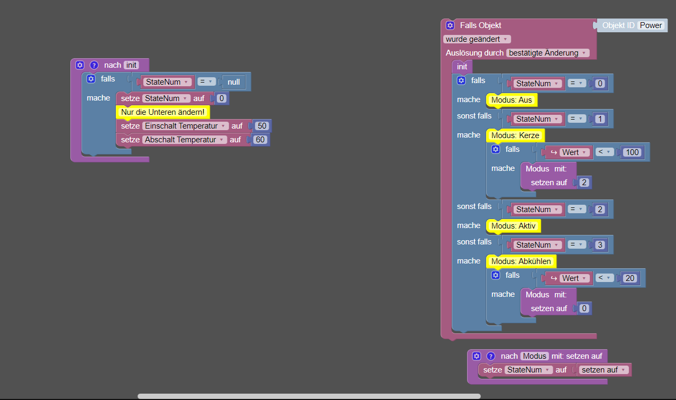Open StateNum dropdown in 'nach Modus' setze block

(529, 370)
